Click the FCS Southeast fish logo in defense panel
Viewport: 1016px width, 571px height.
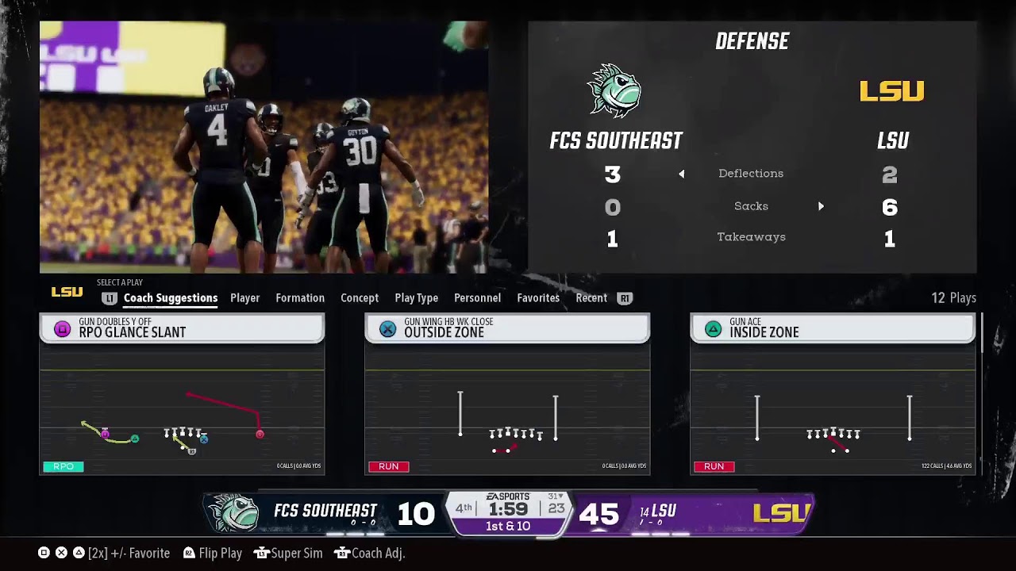pos(614,90)
